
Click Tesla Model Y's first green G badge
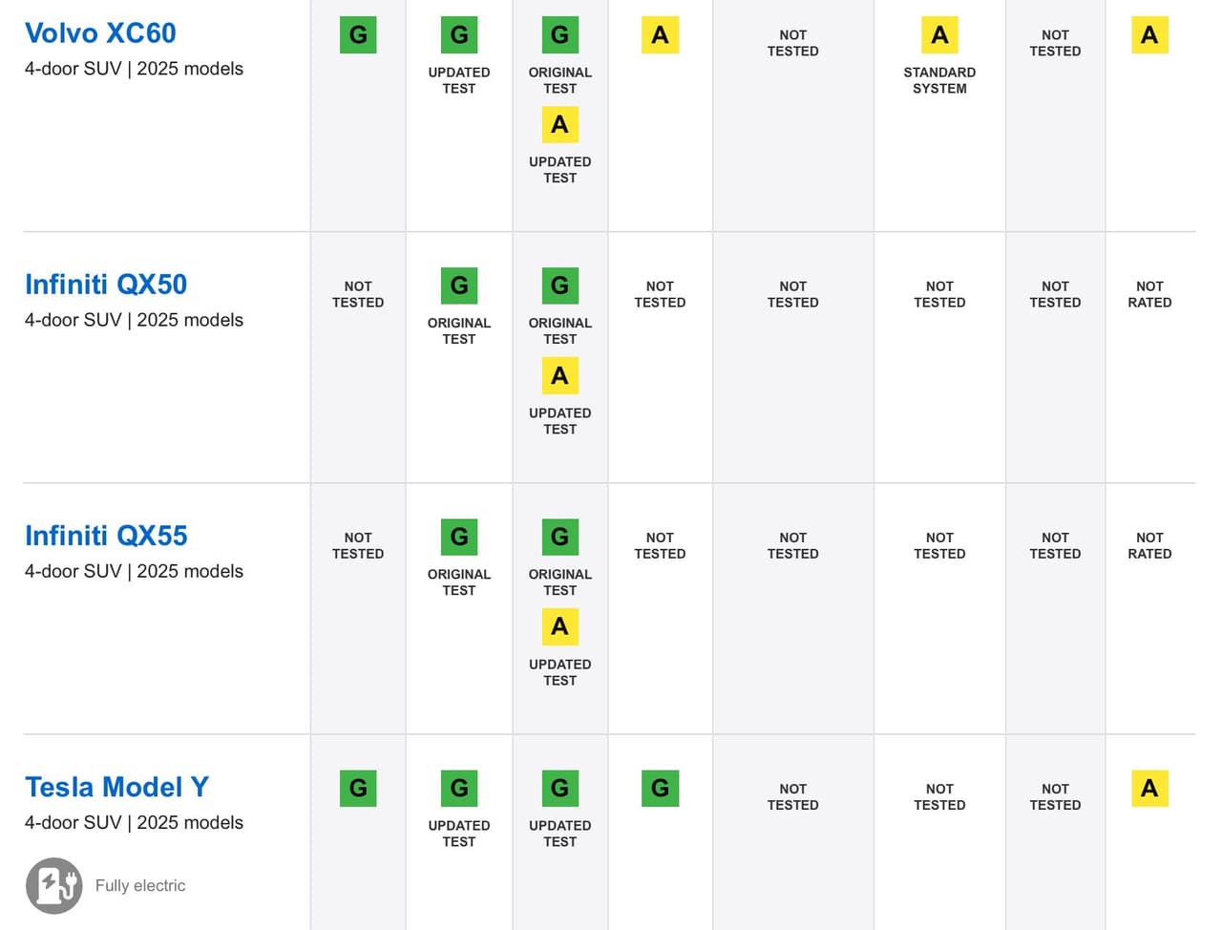358,789
